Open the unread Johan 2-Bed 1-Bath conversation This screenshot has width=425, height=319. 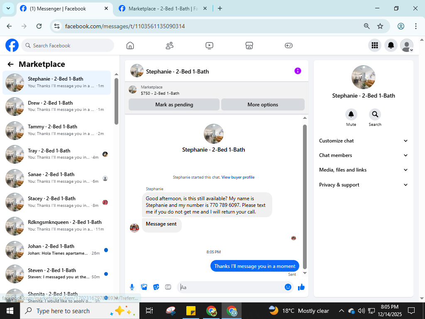pos(56,250)
